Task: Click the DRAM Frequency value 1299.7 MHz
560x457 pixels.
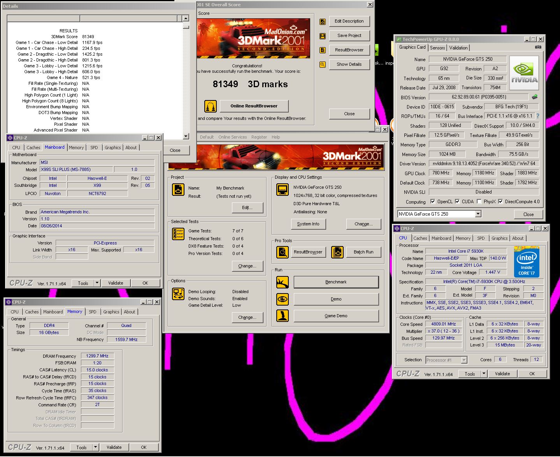Action: (x=97, y=356)
